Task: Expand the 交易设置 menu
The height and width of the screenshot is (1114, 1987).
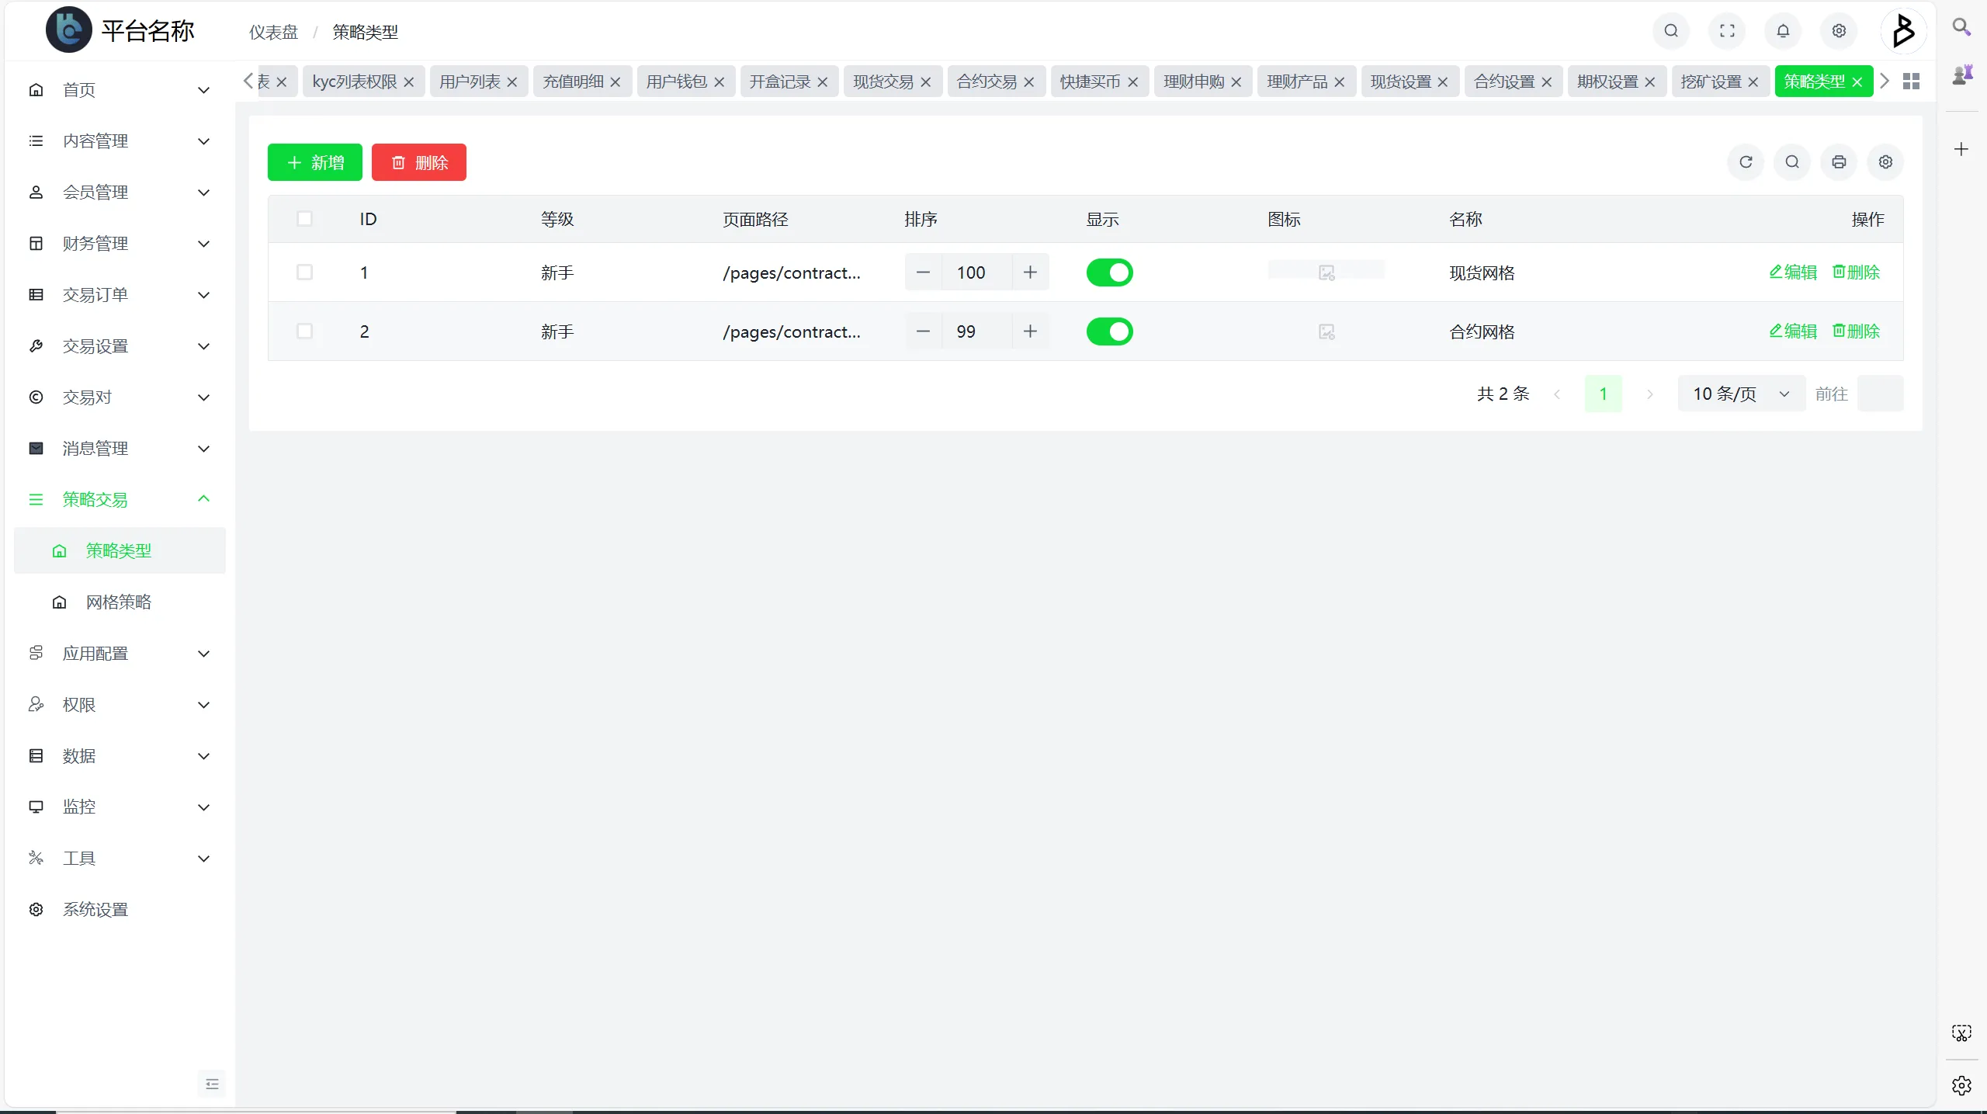Action: pyautogui.click(x=120, y=346)
